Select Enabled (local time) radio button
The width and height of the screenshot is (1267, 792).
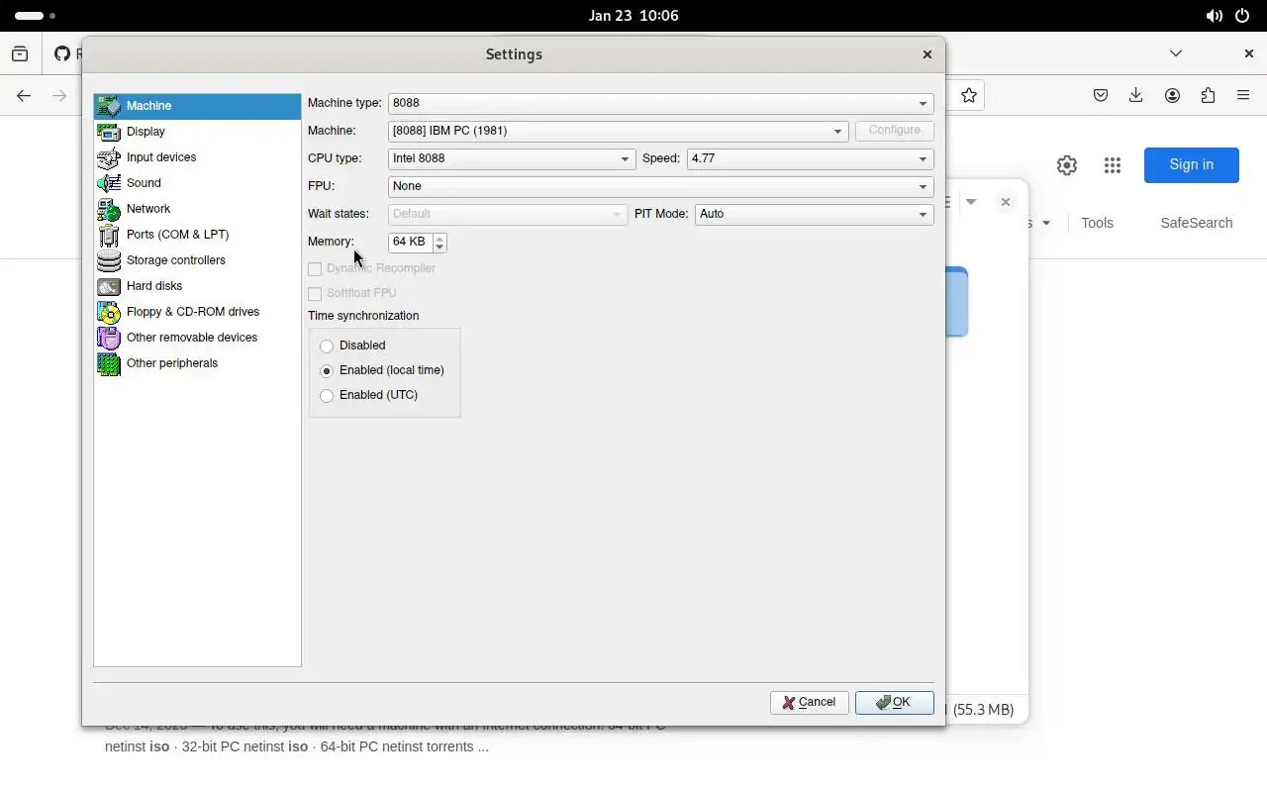pyautogui.click(x=327, y=371)
